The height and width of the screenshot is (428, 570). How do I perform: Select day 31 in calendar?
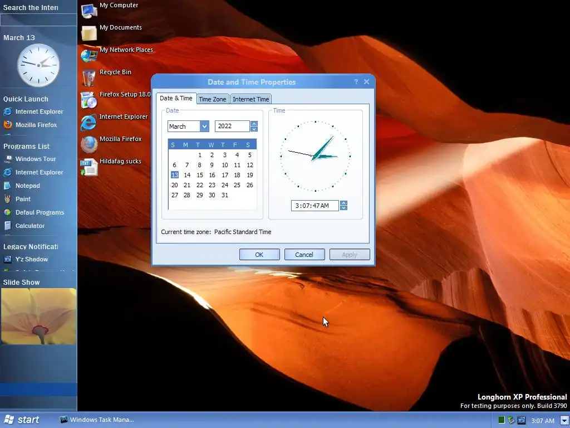point(225,195)
